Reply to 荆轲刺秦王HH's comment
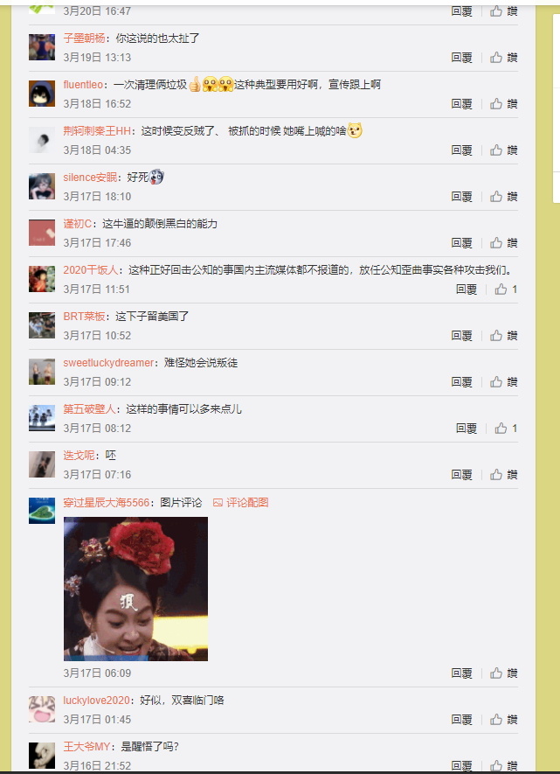The width and height of the screenshot is (560, 774). pyautogui.click(x=462, y=150)
